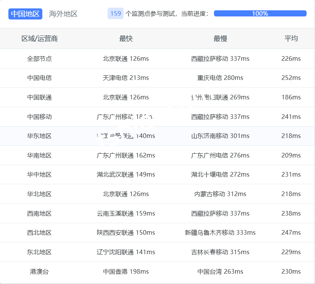315x284 pixels.
Task: Click the 中国香港 198ms cell
Action: [126, 271]
